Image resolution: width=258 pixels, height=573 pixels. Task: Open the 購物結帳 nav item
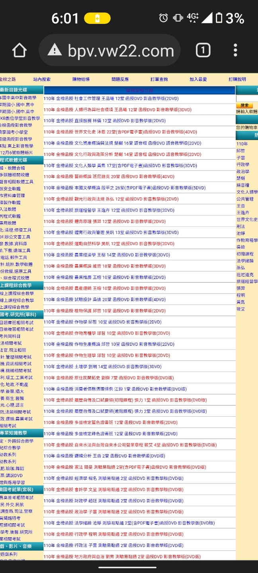pos(81,80)
